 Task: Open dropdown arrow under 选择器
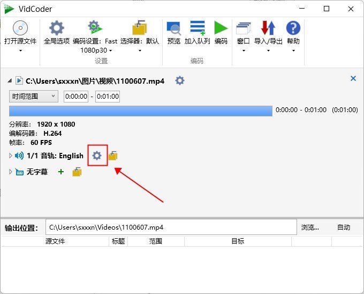(140, 50)
